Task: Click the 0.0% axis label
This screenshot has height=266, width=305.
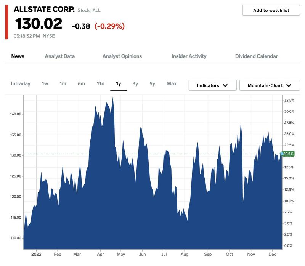Action: coord(288,246)
